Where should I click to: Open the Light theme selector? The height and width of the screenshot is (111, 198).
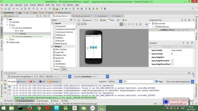[x=103, y=20]
